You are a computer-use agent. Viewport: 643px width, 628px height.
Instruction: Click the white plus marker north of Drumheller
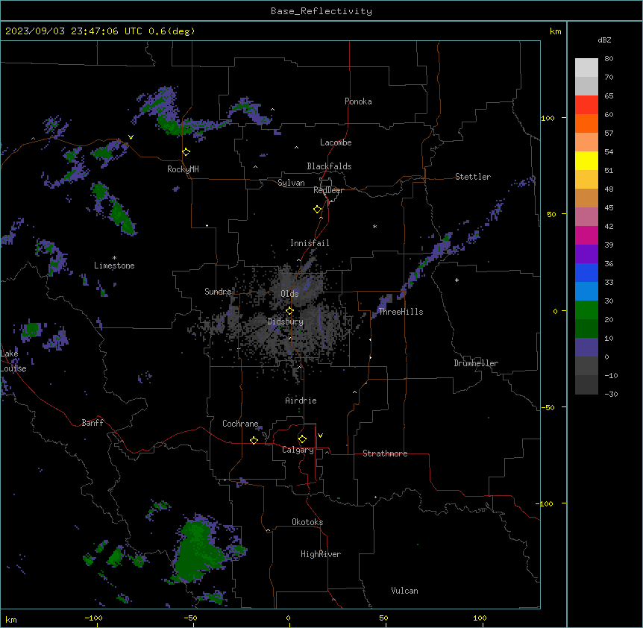[457, 280]
